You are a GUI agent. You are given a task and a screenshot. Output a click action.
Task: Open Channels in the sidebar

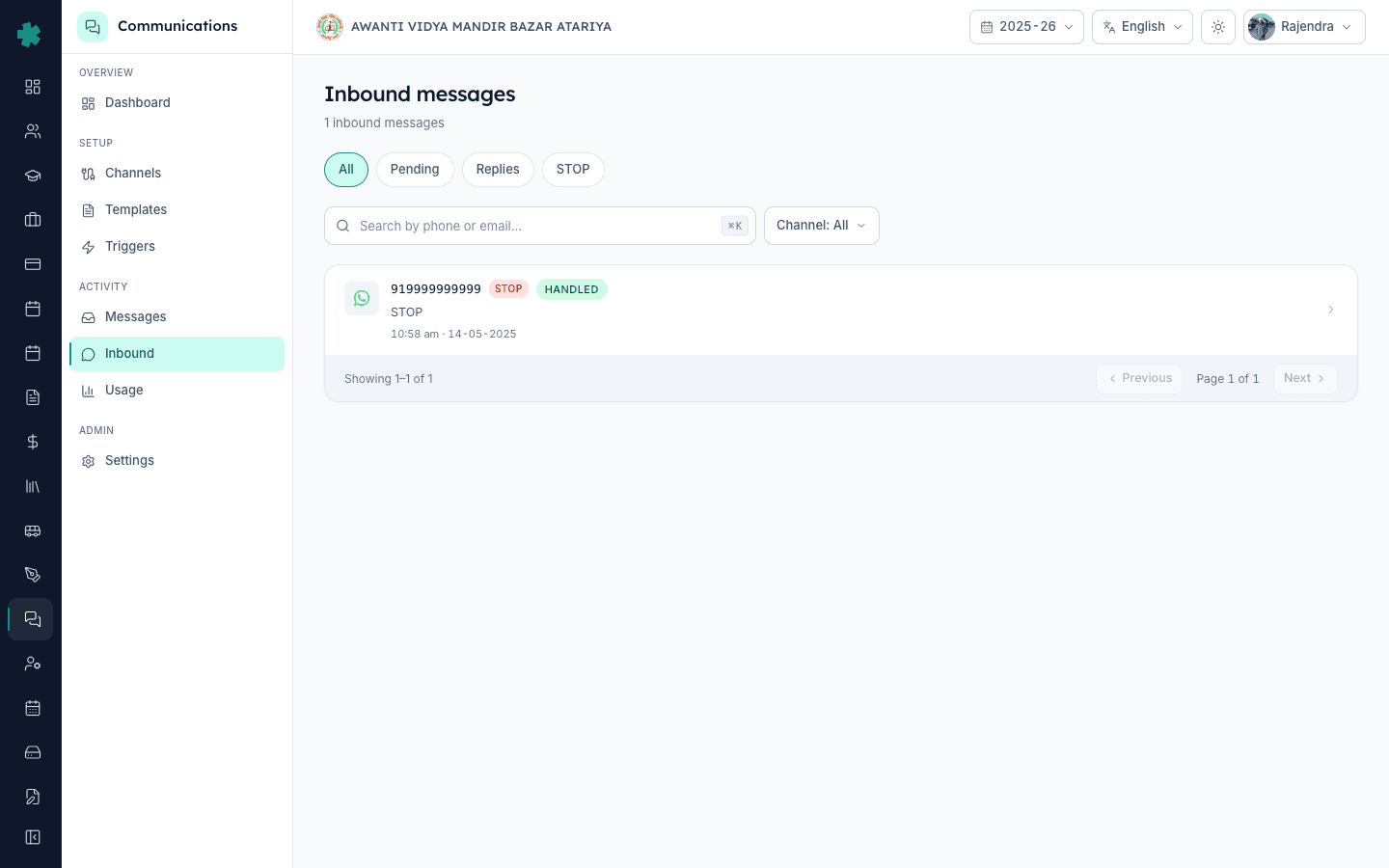point(177,174)
